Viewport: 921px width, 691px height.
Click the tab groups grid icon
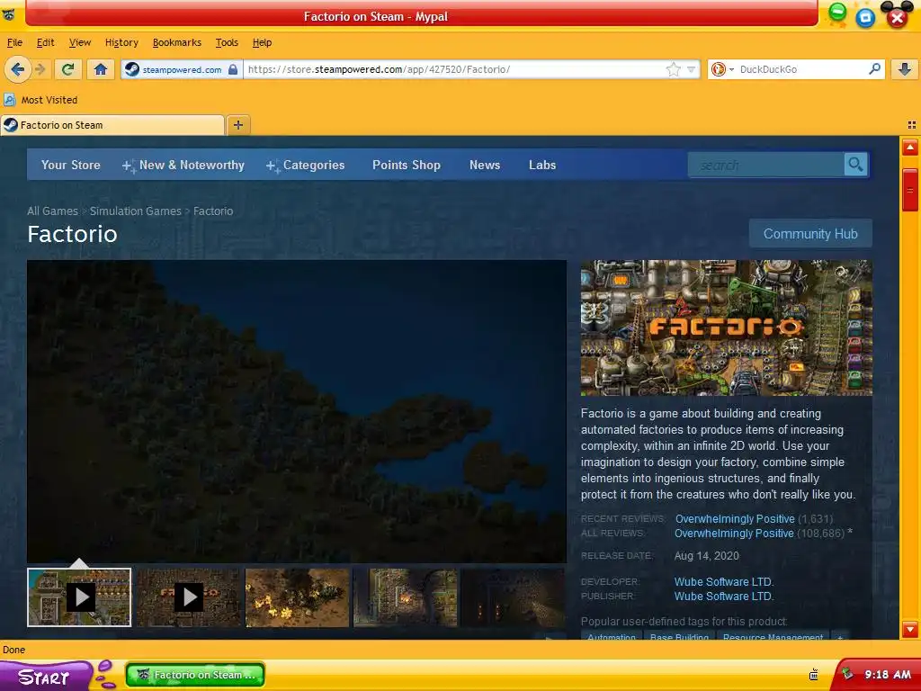coord(912,124)
